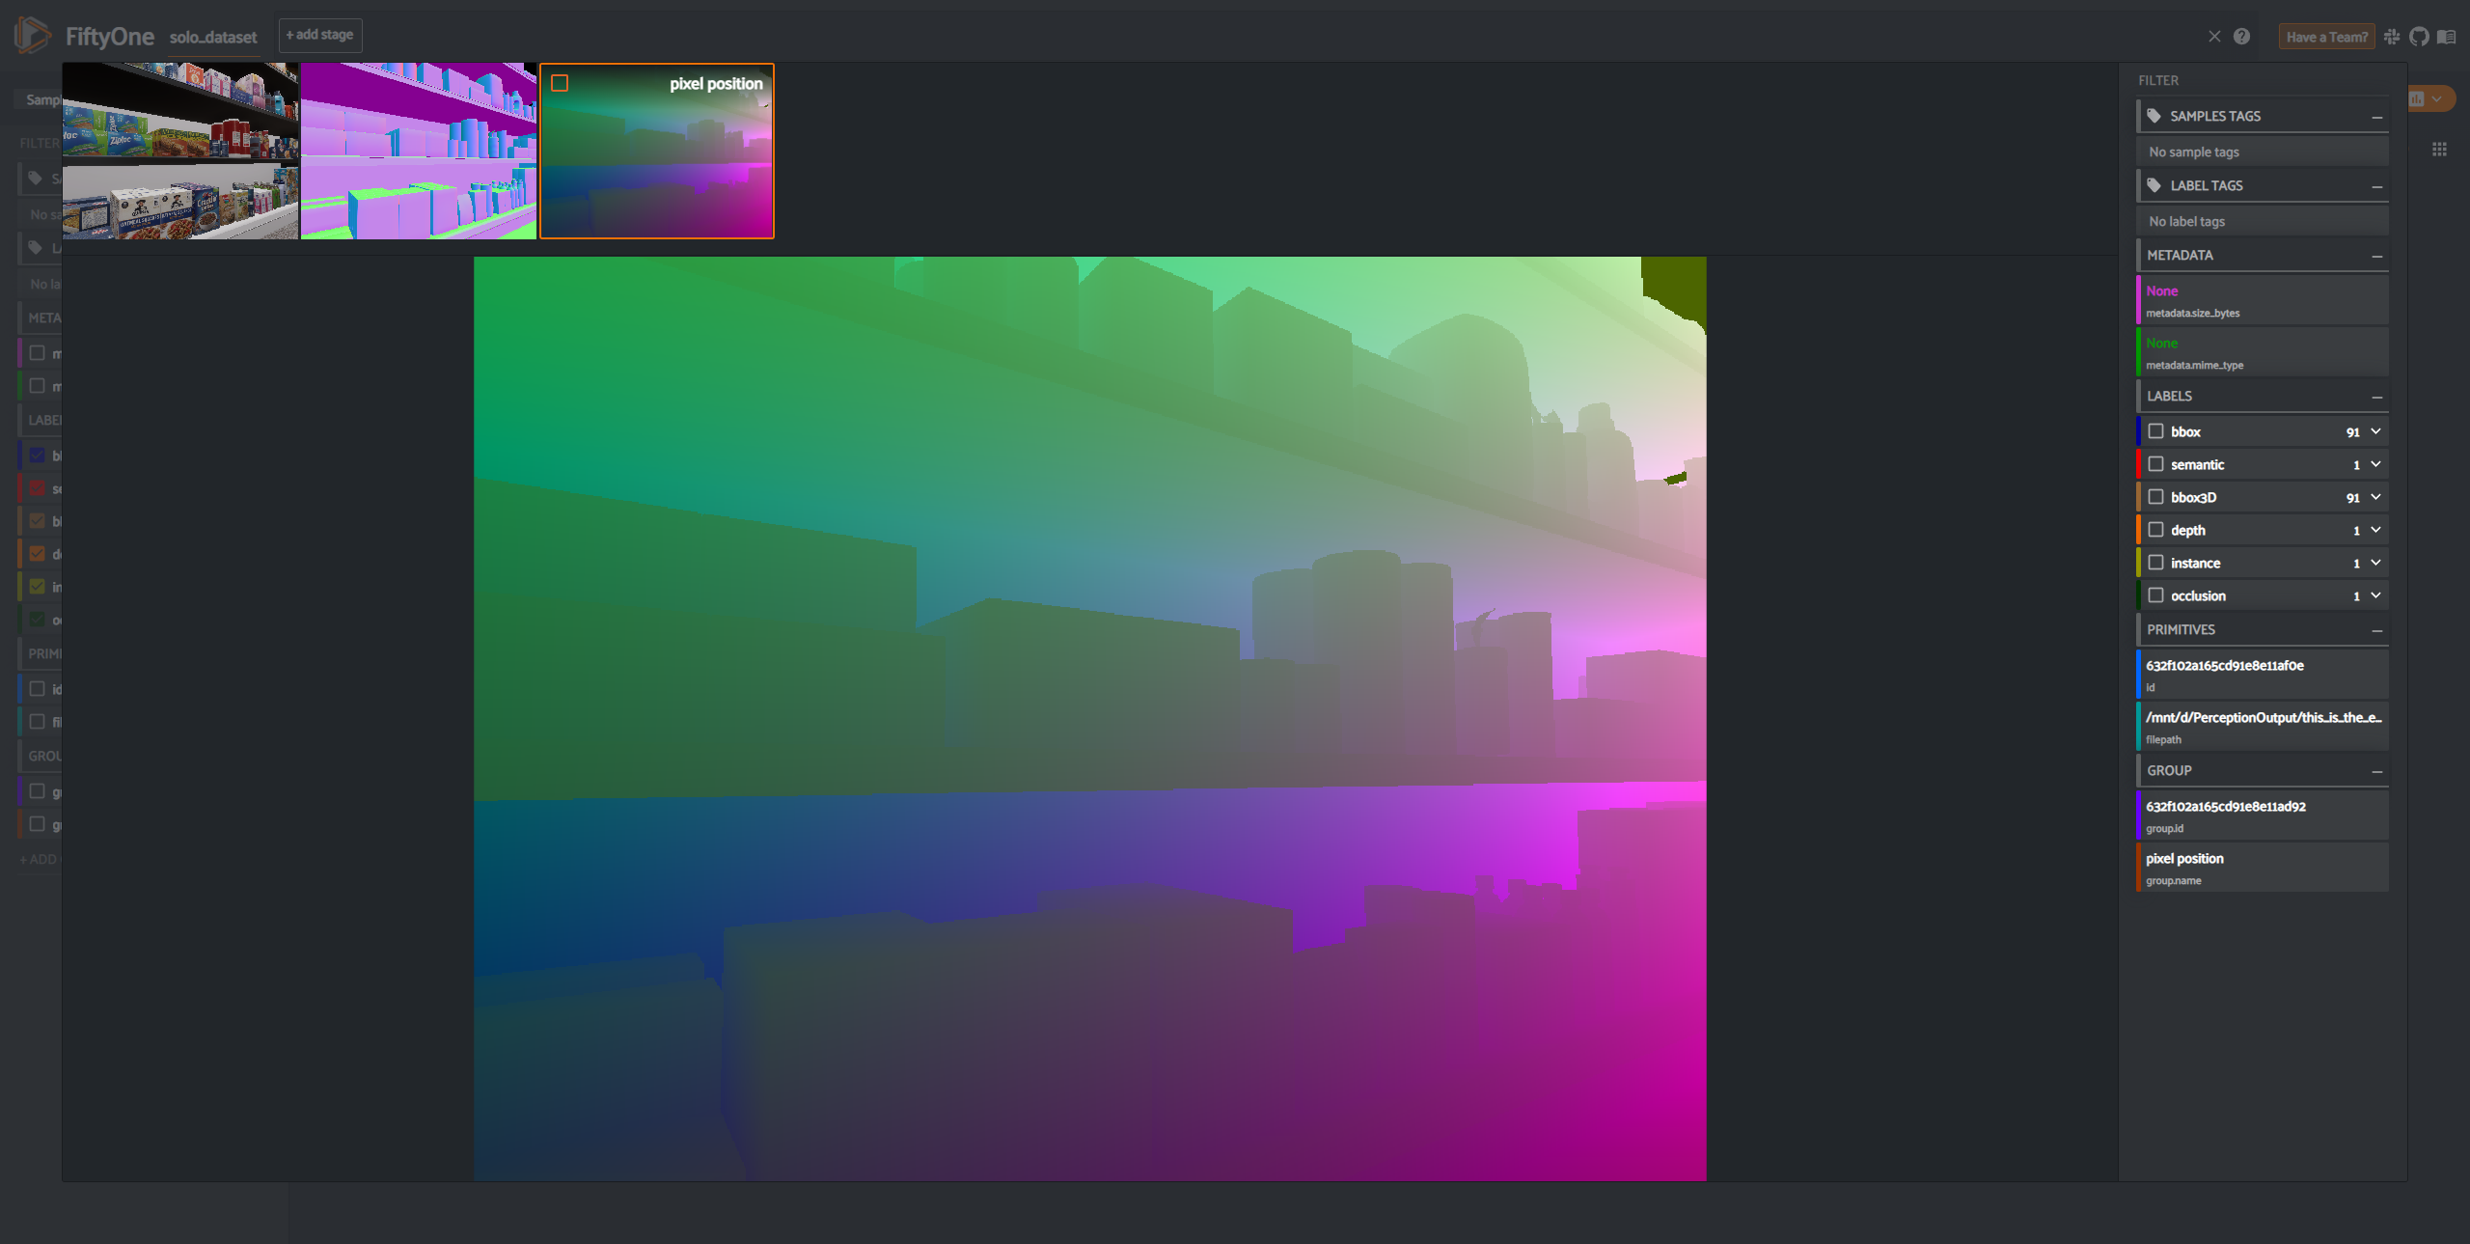Image resolution: width=2470 pixels, height=1244 pixels.
Task: Toggle the depth label checkbox
Action: [x=2155, y=530]
